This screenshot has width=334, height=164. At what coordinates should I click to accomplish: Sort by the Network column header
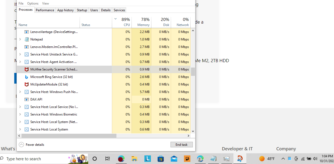click(x=181, y=22)
